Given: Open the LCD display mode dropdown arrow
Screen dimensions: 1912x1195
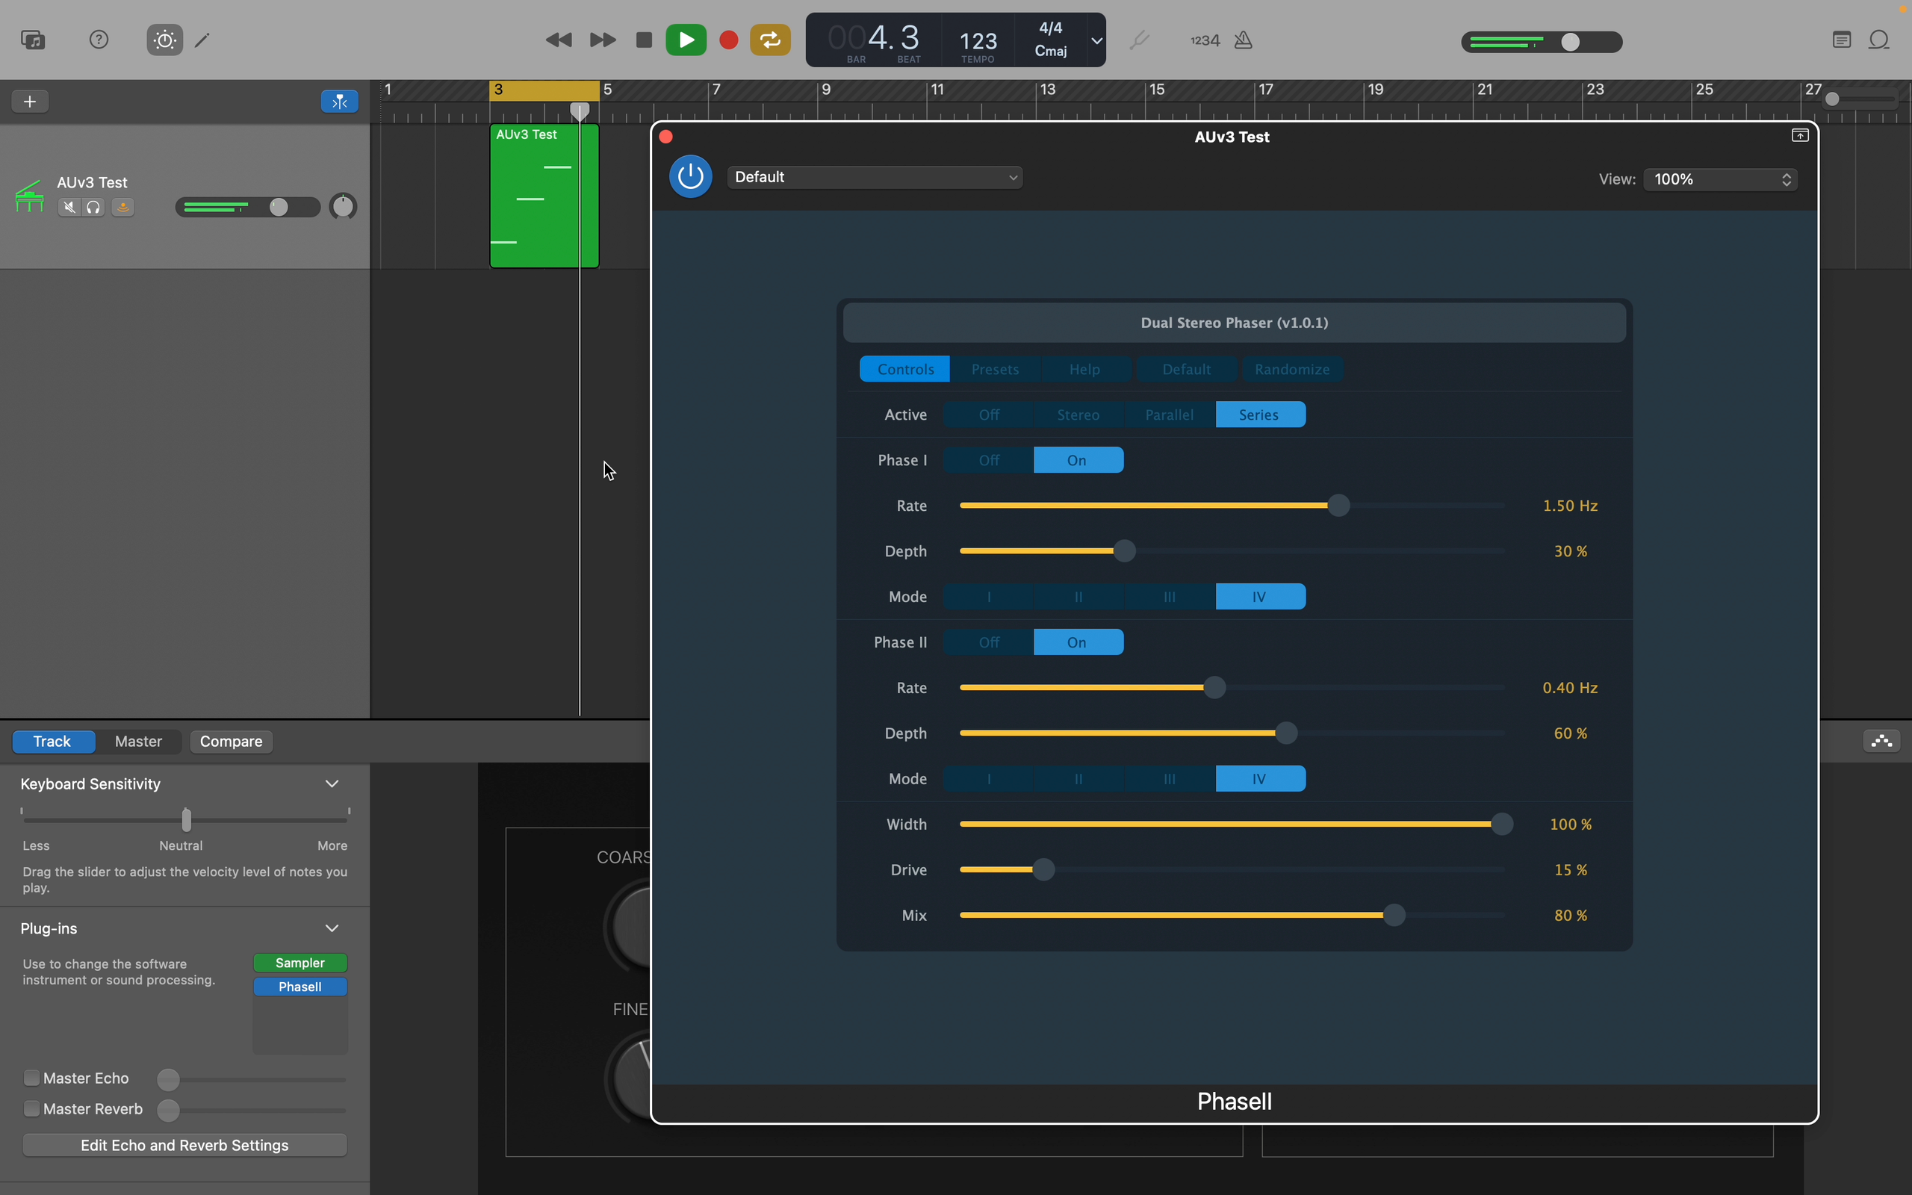Looking at the screenshot, I should [1096, 40].
